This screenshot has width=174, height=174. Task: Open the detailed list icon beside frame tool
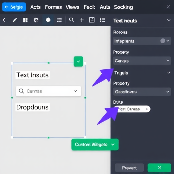click(102, 20)
